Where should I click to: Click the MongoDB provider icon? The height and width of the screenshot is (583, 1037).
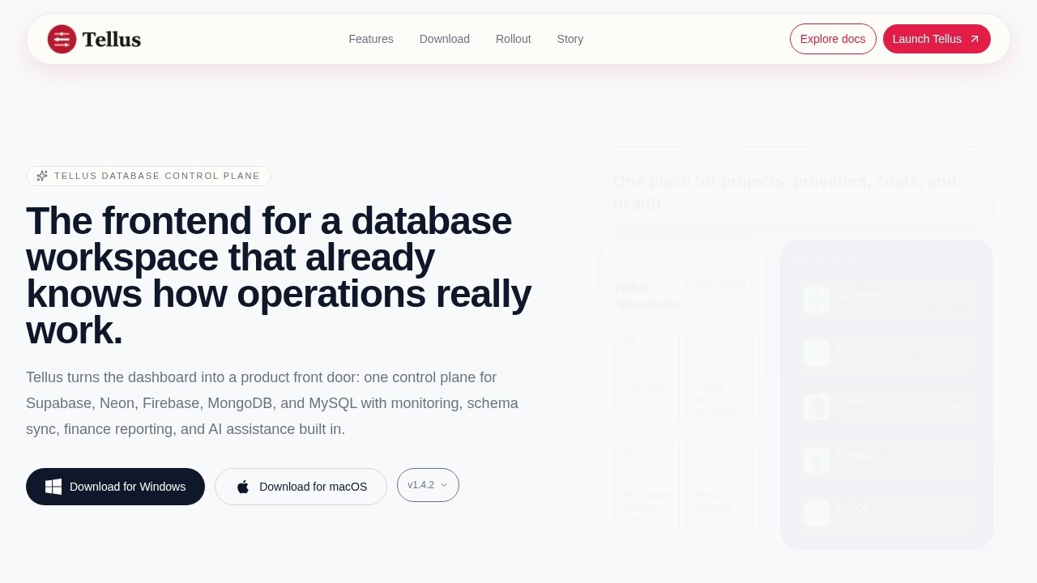[817, 460]
